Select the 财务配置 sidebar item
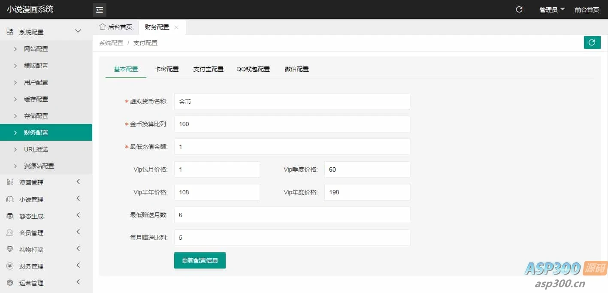This screenshot has width=608, height=293. 36,132
